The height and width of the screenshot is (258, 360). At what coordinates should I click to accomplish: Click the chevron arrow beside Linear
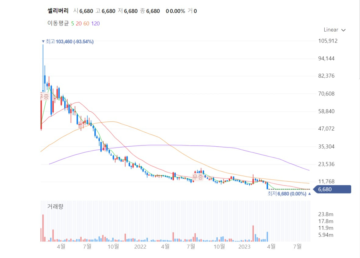(x=344, y=30)
